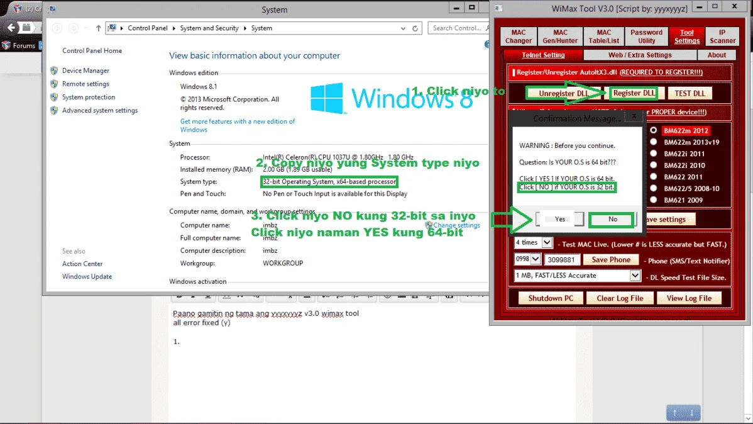The width and height of the screenshot is (753, 424).
Task: Click the System breadcrumb in address bar
Action: coord(261,28)
